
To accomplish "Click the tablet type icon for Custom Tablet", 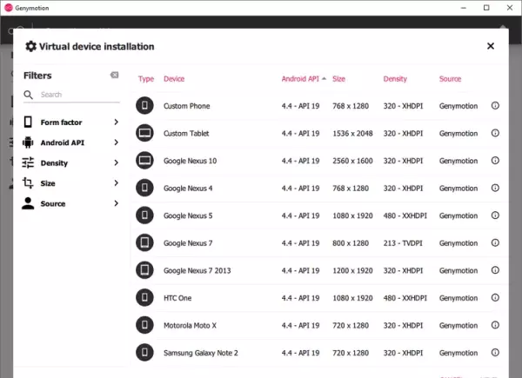I will [144, 133].
